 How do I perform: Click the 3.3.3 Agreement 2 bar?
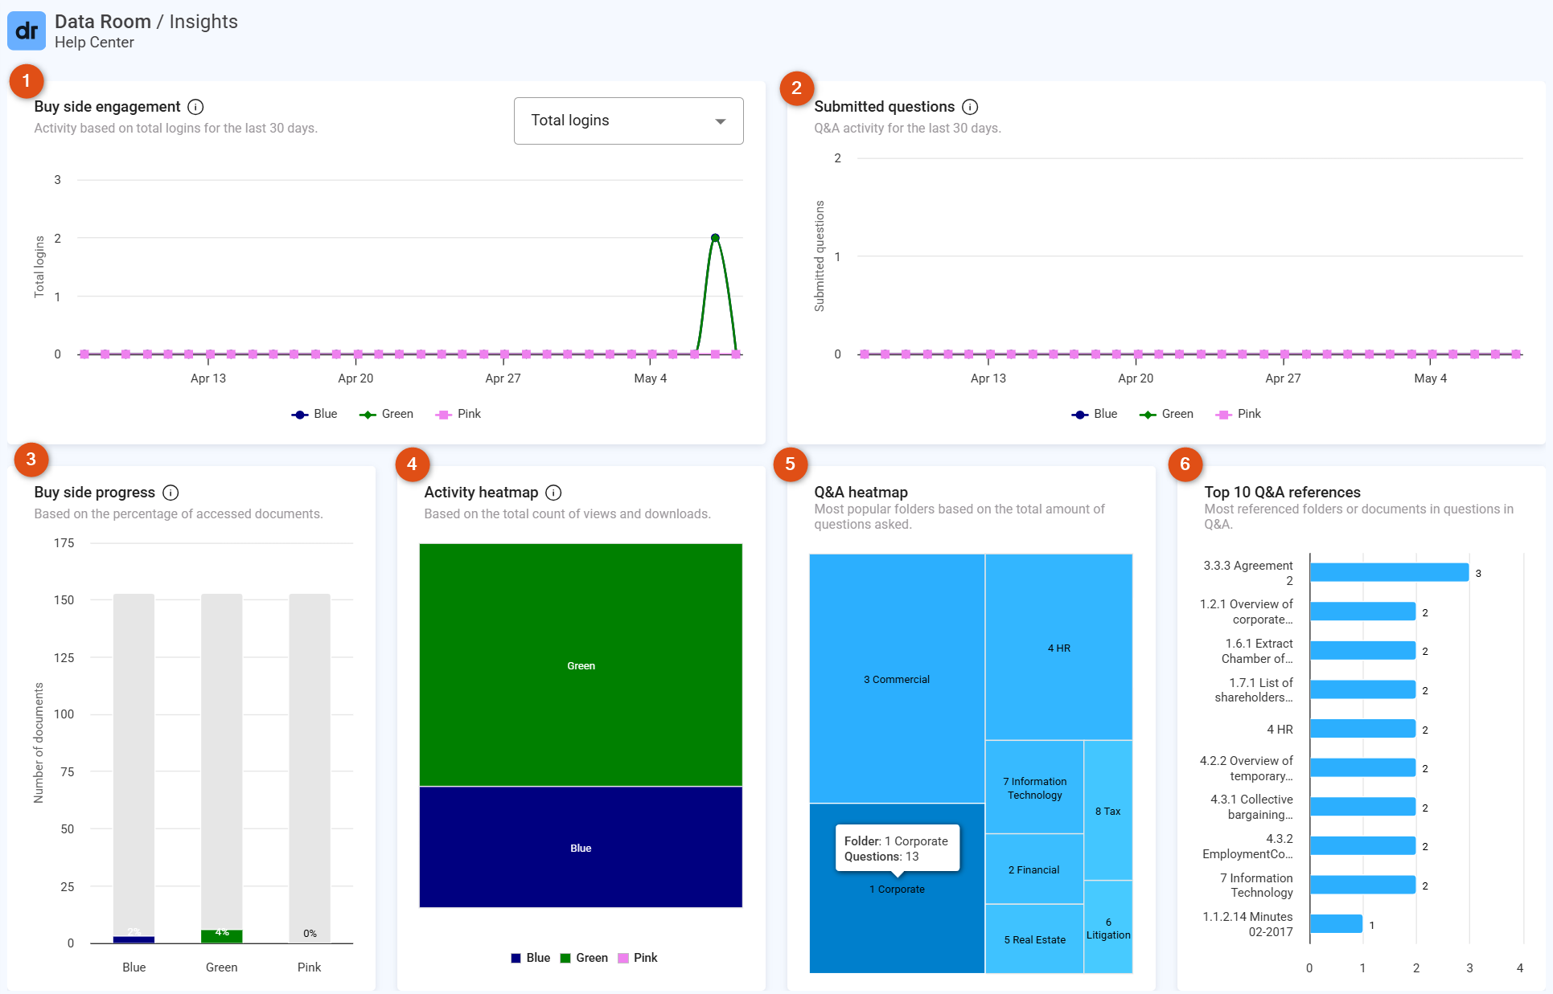point(1389,573)
